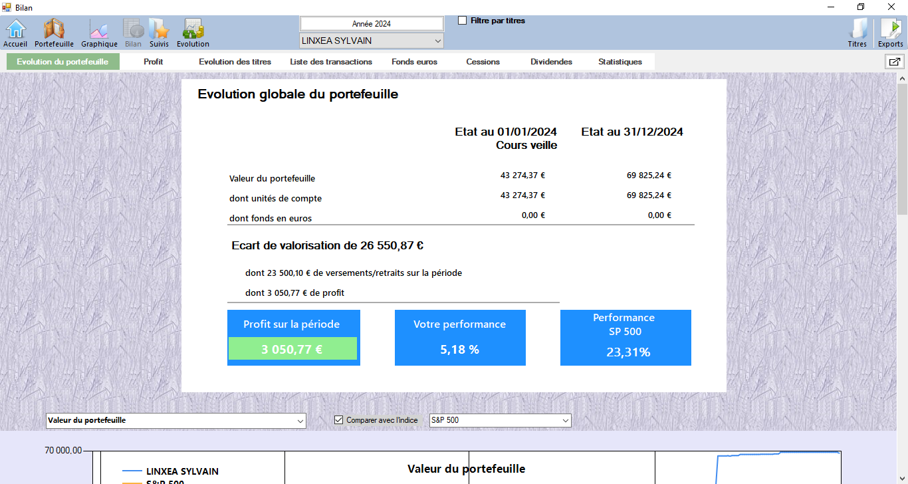The width and height of the screenshot is (908, 484).
Task: Click the Valeur du portefeuille chart title
Action: (466, 469)
